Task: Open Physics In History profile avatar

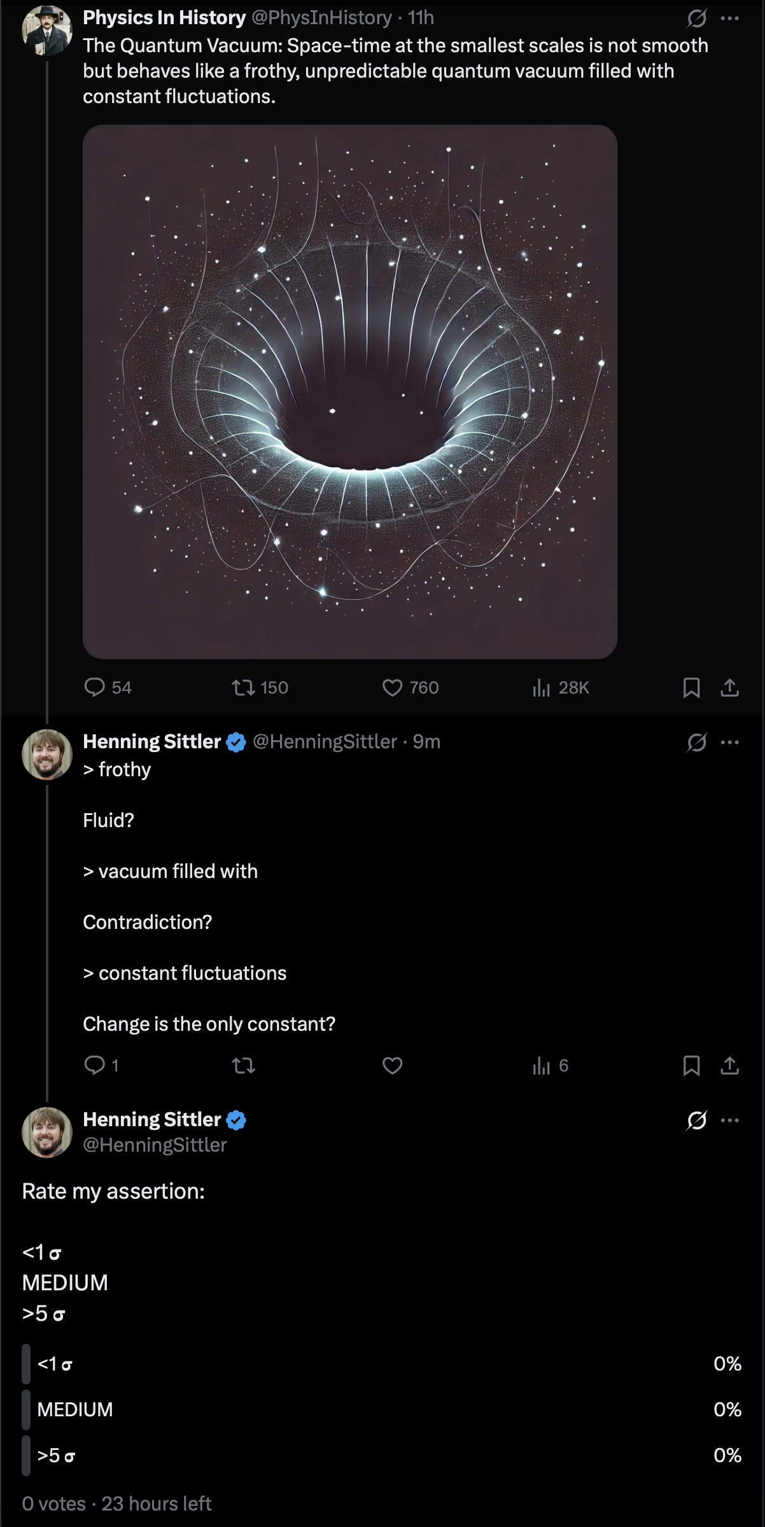Action: point(47,31)
